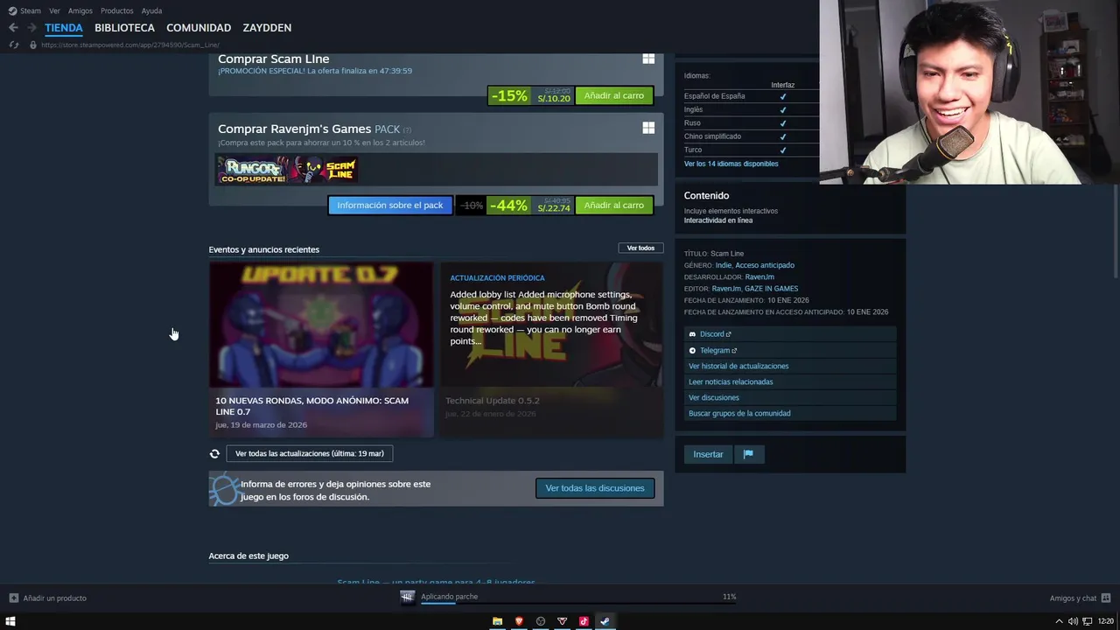This screenshot has height=630, width=1120.
Task: Open the Steam logo menu
Action: (24, 10)
